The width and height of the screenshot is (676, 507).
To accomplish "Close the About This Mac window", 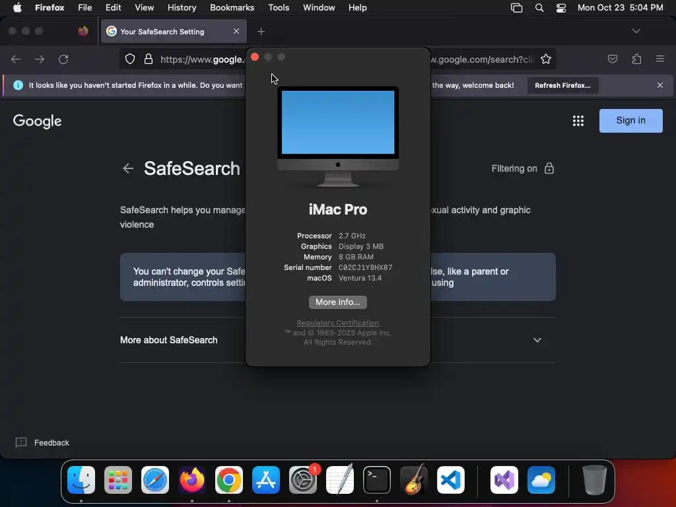I will (x=255, y=57).
